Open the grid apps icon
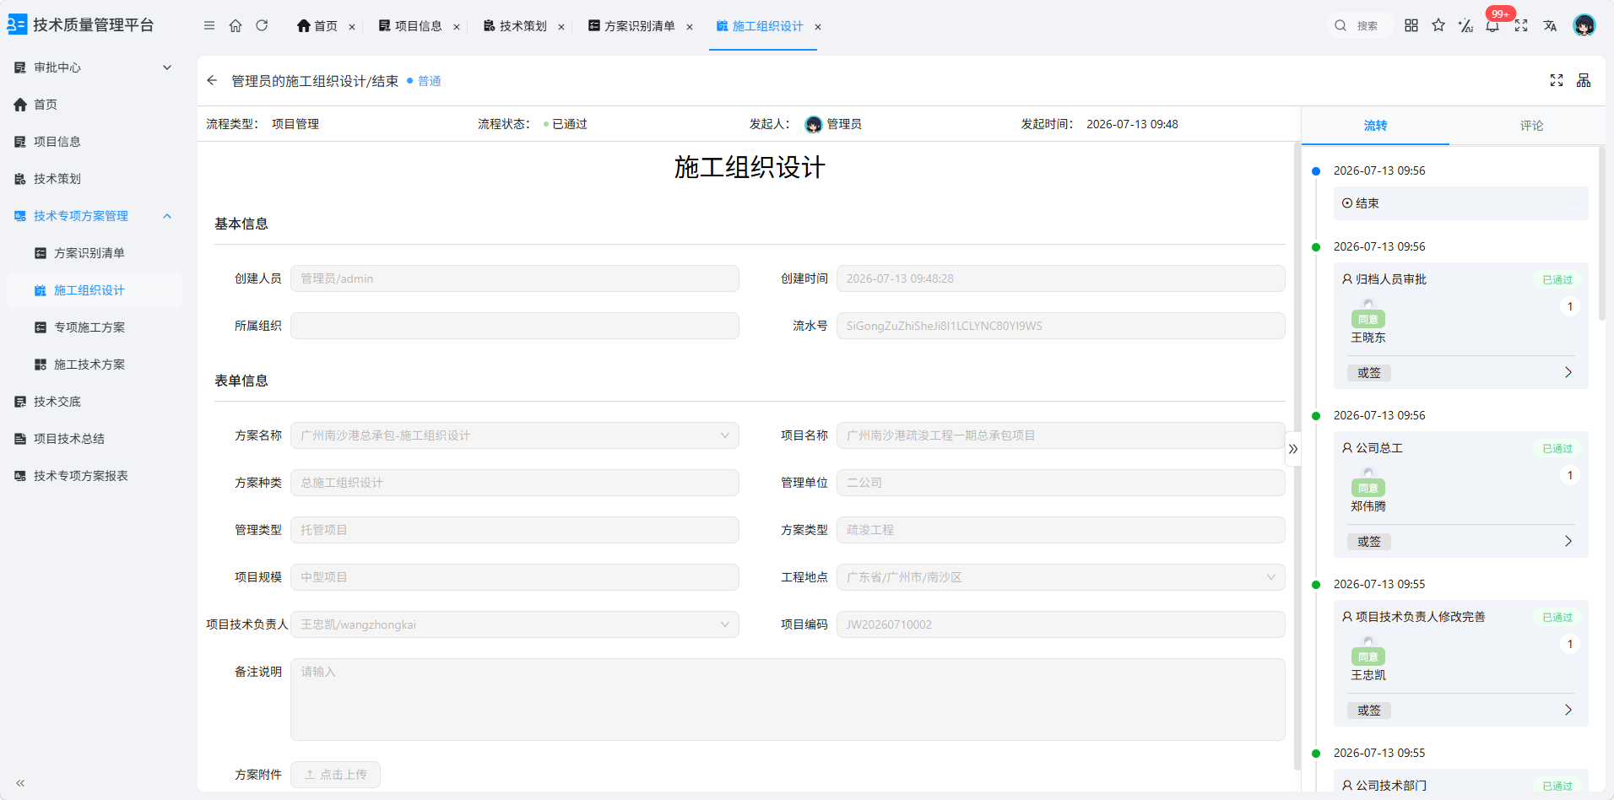 (x=1411, y=25)
